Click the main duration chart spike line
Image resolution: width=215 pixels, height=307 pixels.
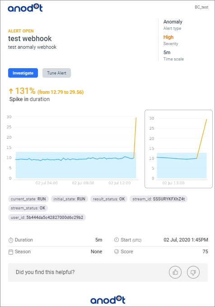[135, 137]
